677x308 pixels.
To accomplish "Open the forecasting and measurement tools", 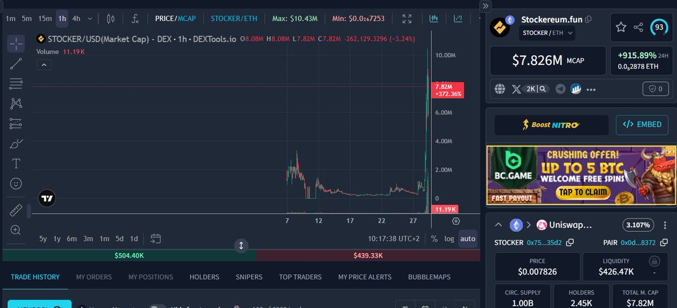I will tap(16, 124).
